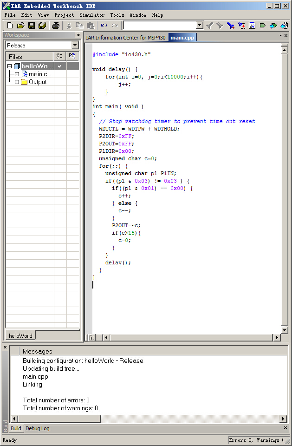Click the Go To toolbar icon

[x=252, y=26]
